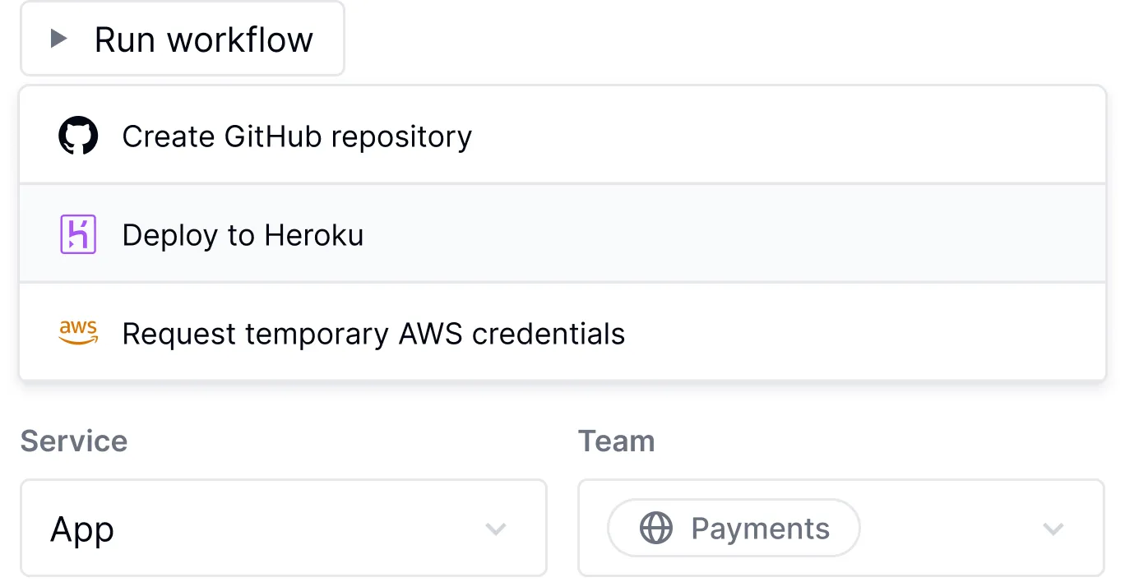Click the AWS smile arrow logo
1125x582 pixels.
point(78,332)
